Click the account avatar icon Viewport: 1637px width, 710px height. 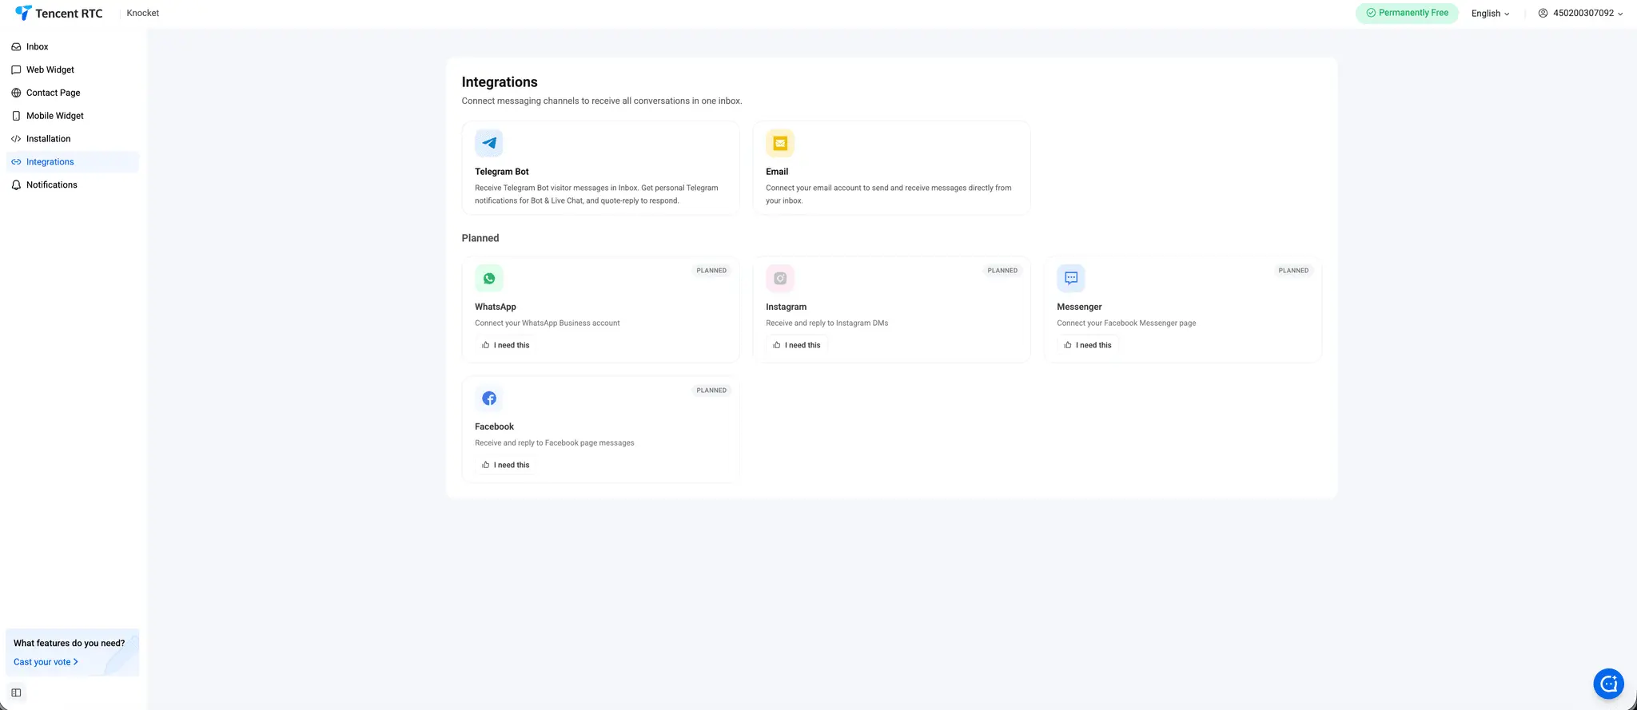(x=1543, y=13)
